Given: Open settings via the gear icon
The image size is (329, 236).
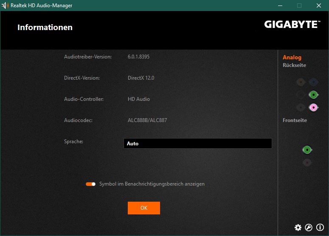Looking at the screenshot, I should click(x=298, y=228).
